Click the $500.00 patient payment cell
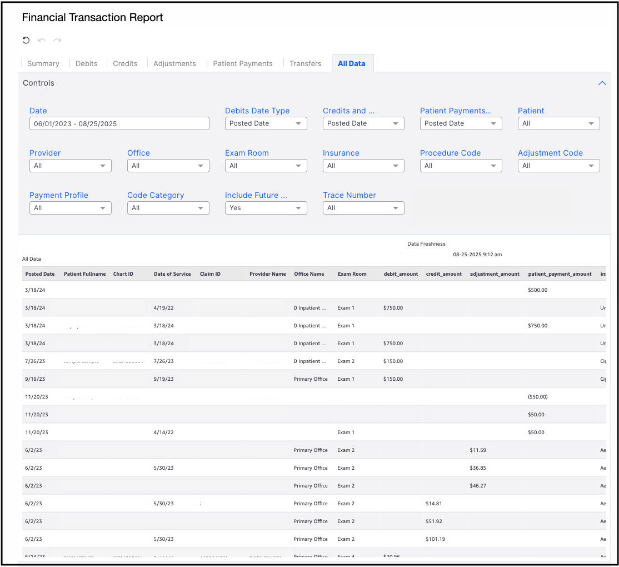619x567 pixels. [537, 290]
